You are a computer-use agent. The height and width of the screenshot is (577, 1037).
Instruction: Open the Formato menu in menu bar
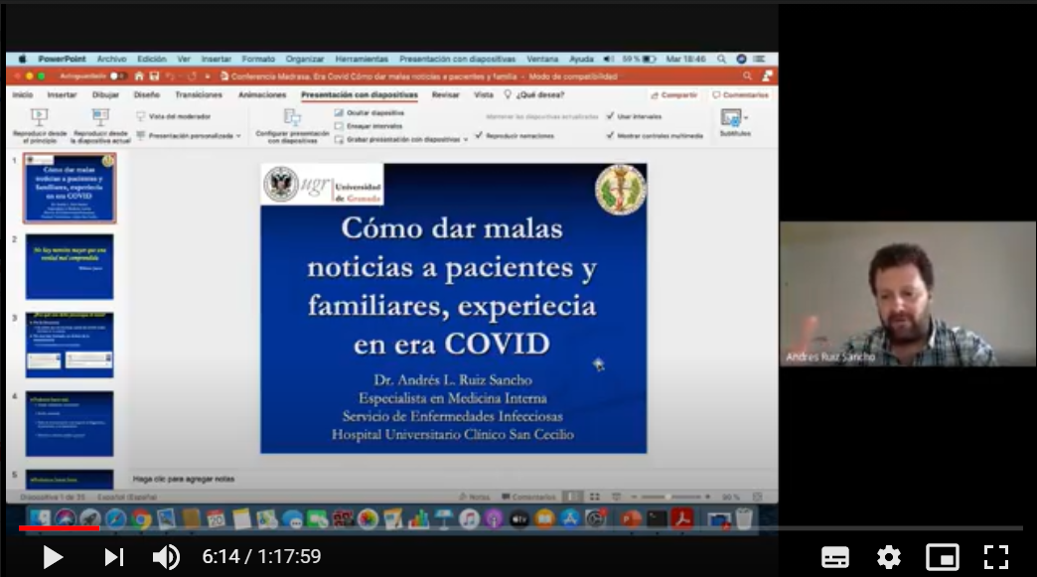(258, 60)
